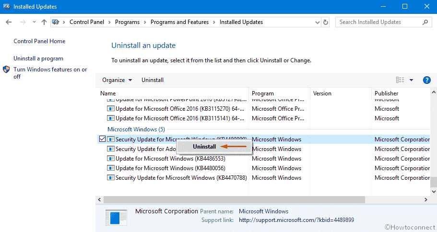437x232 pixels.
Task: Sort by the Publisher column header
Action: point(386,93)
